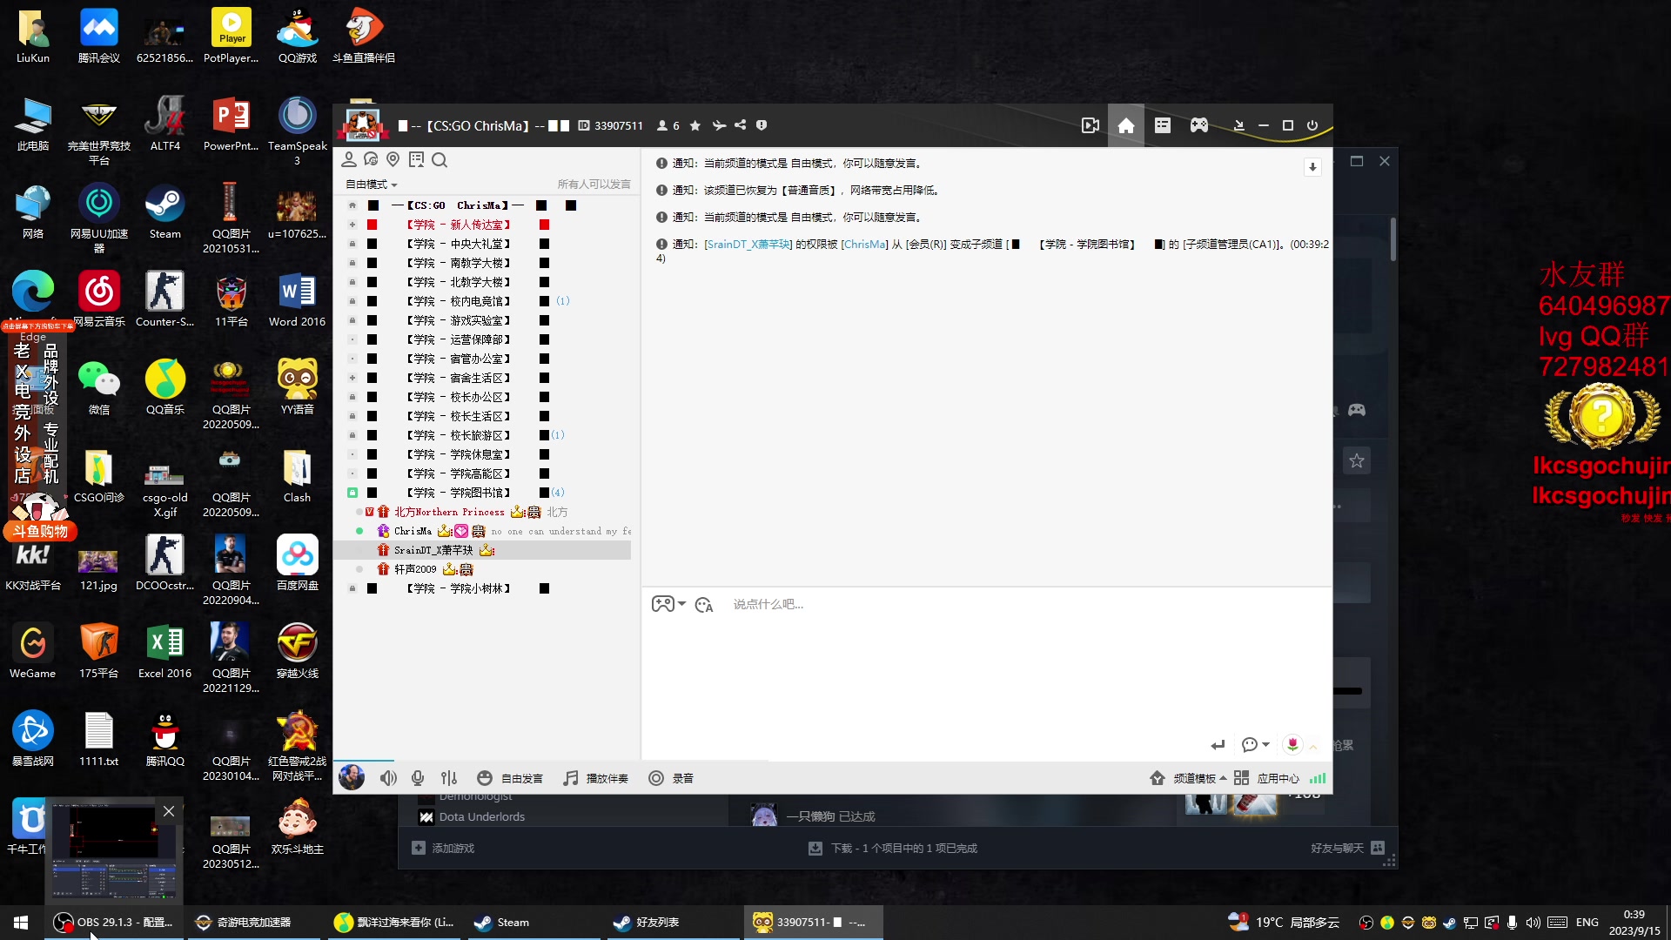
Task: Select the 学院 - 校内电竞馆 channel
Action: click(x=459, y=301)
